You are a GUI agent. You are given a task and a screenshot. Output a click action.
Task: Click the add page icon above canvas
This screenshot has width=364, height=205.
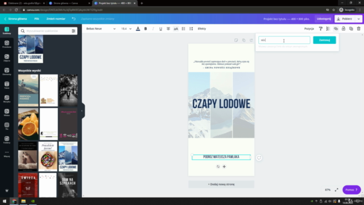coord(251,40)
